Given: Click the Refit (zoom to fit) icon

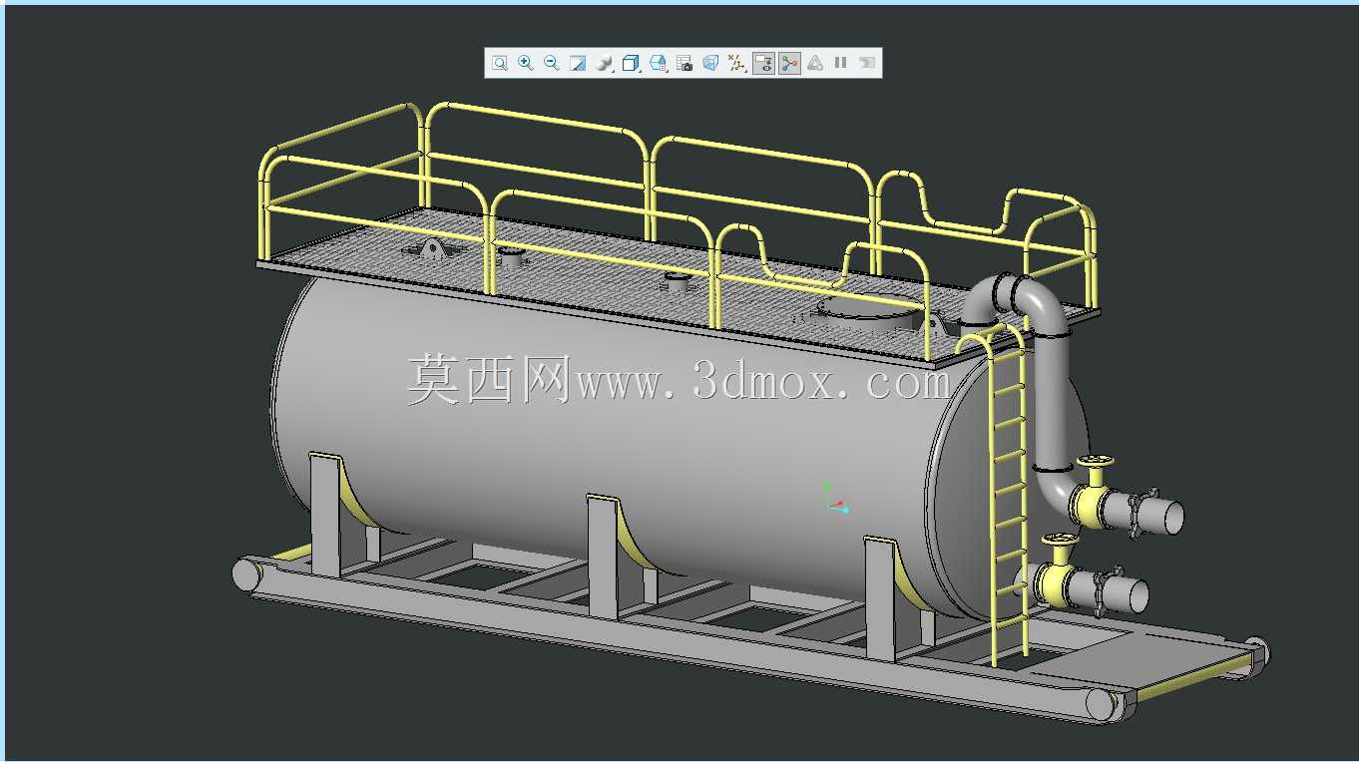Looking at the screenshot, I should tap(500, 63).
